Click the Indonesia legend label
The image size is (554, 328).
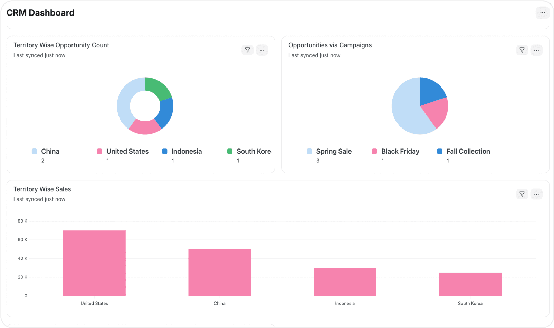[x=187, y=151]
